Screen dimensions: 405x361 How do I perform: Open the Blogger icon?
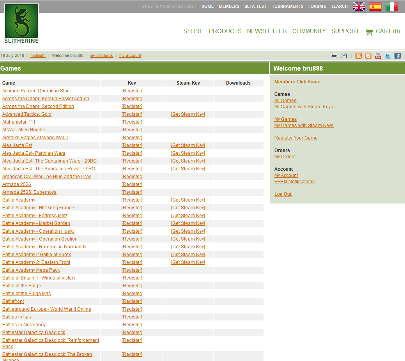pos(368,56)
